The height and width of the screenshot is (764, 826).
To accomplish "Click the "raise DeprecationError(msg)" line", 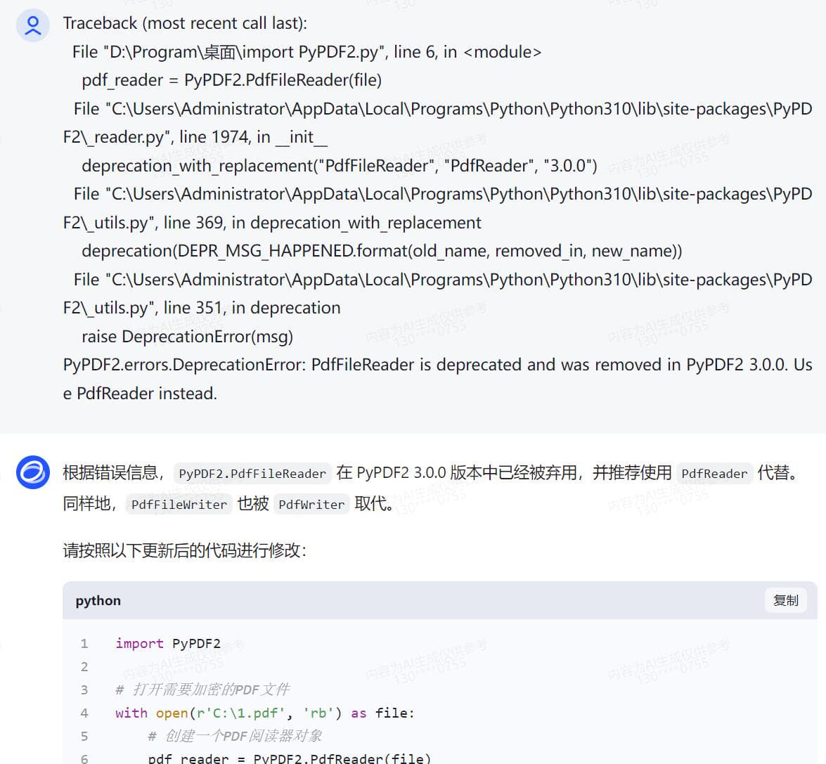I will coord(188,336).
